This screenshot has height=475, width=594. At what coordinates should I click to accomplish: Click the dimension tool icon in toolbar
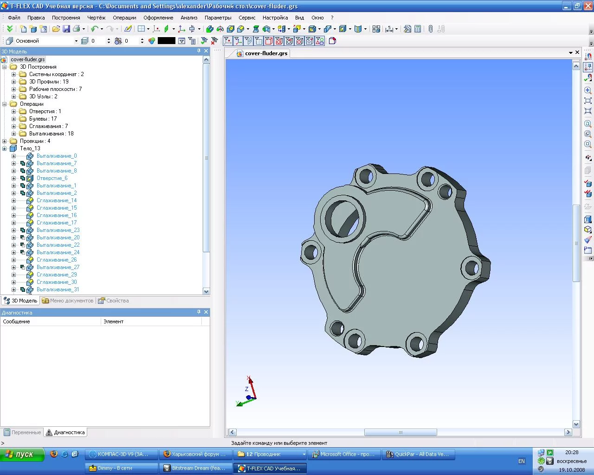click(x=389, y=29)
